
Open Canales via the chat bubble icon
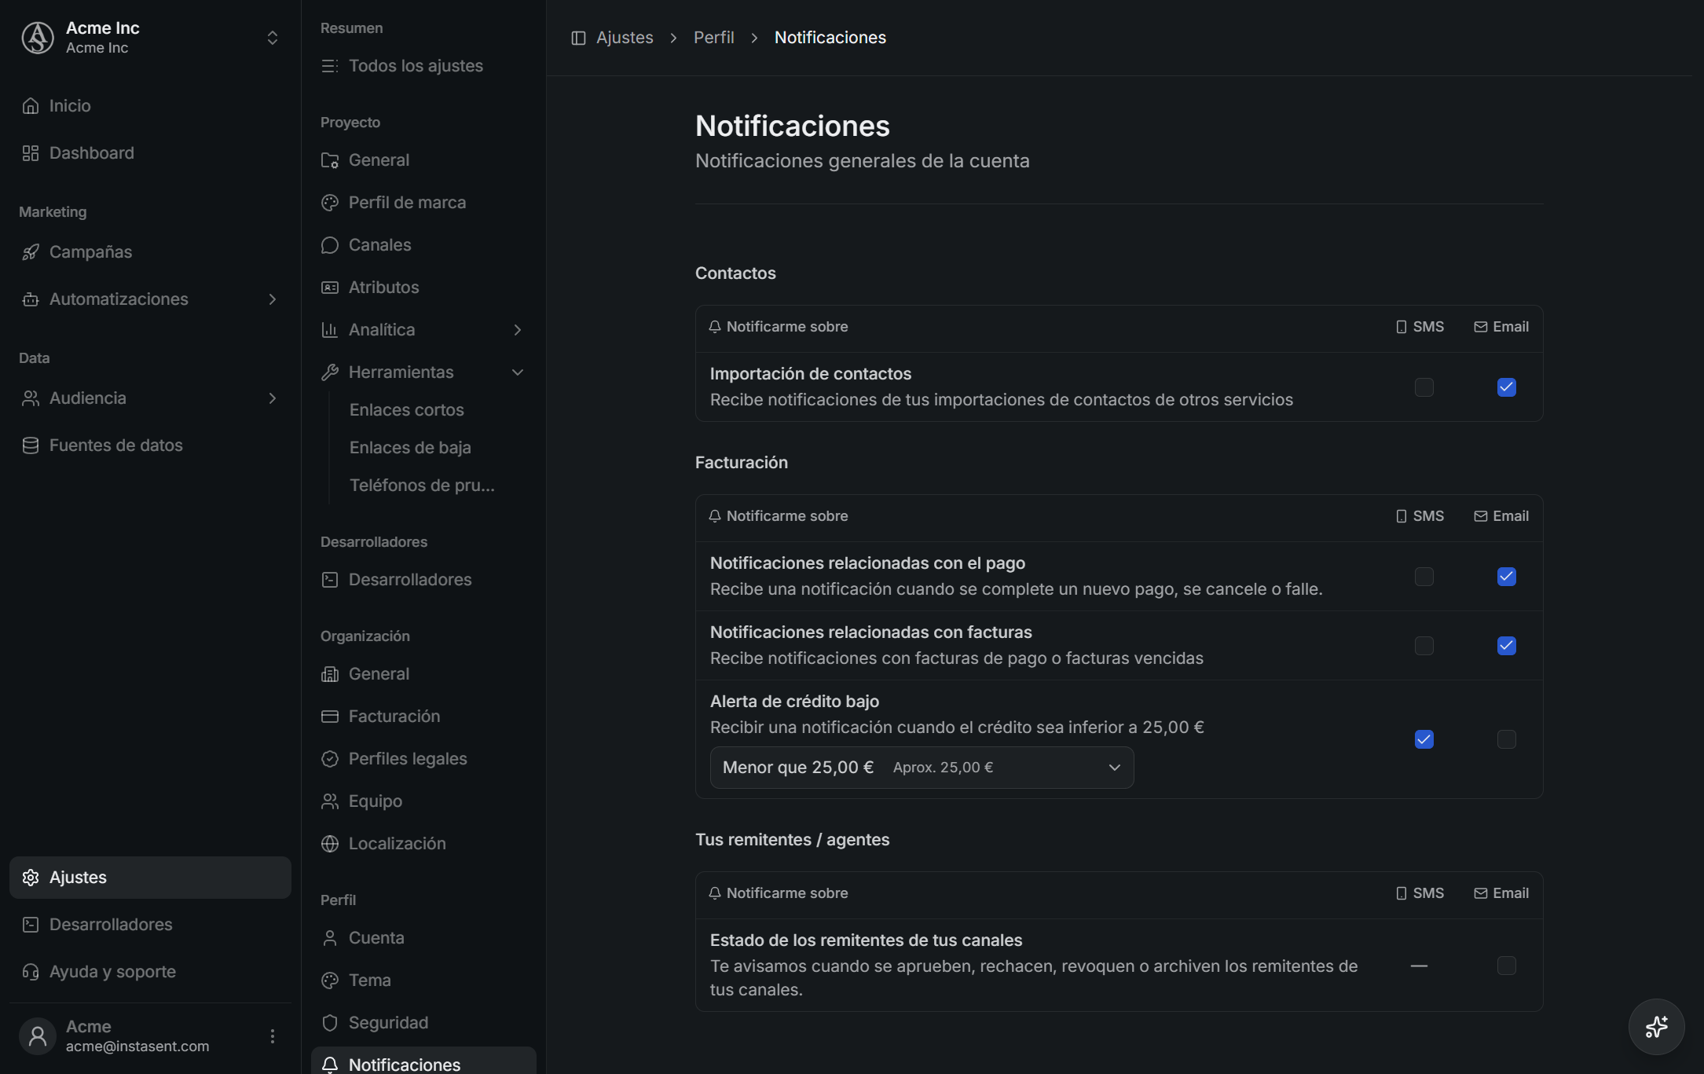click(330, 245)
